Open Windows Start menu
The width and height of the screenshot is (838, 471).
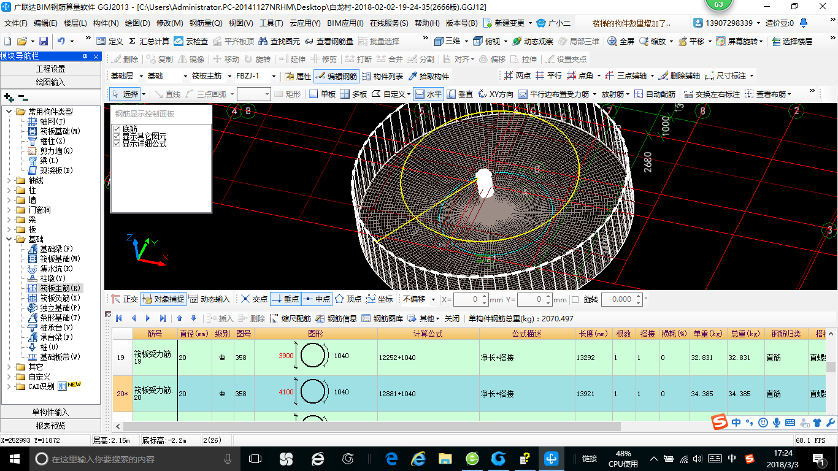click(x=14, y=458)
